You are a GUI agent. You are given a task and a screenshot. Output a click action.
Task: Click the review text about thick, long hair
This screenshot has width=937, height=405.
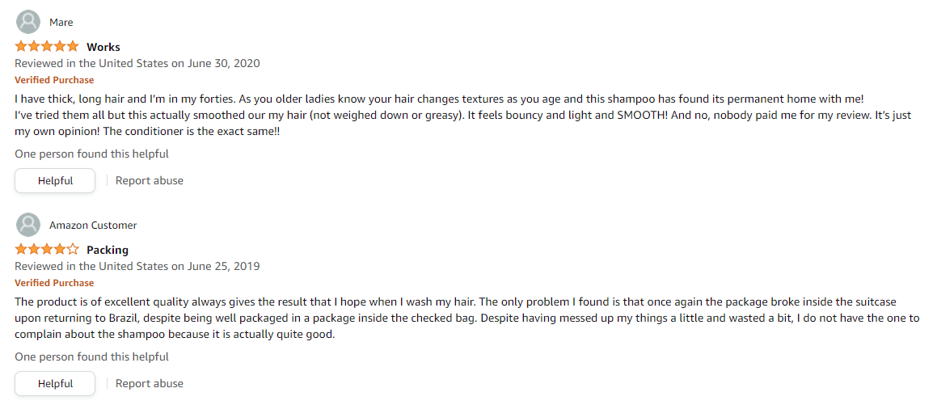coord(462,115)
